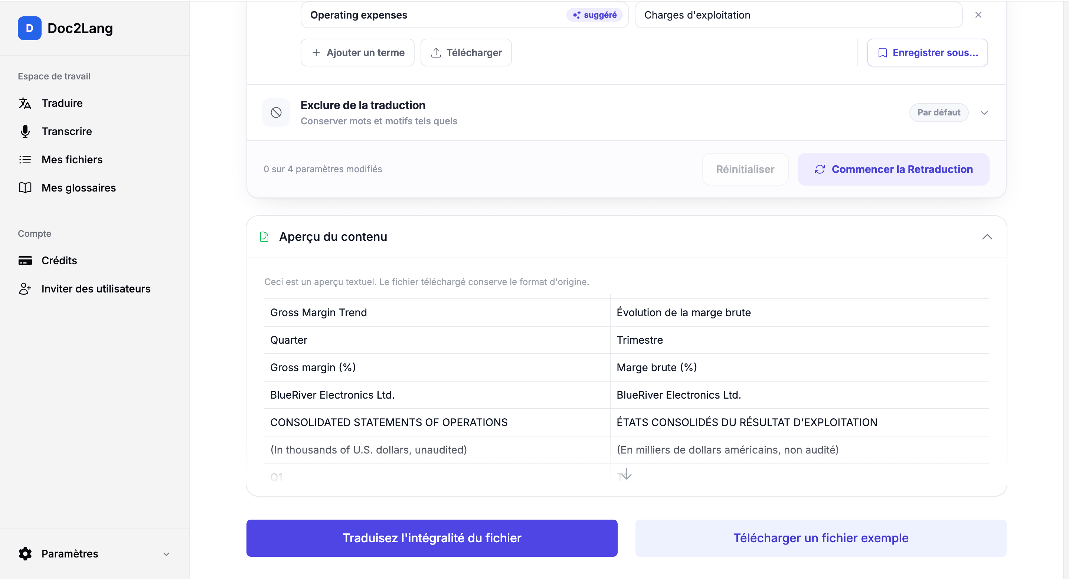This screenshot has width=1069, height=579.
Task: Expand the Paramètres menu chevron
Action: click(x=166, y=554)
